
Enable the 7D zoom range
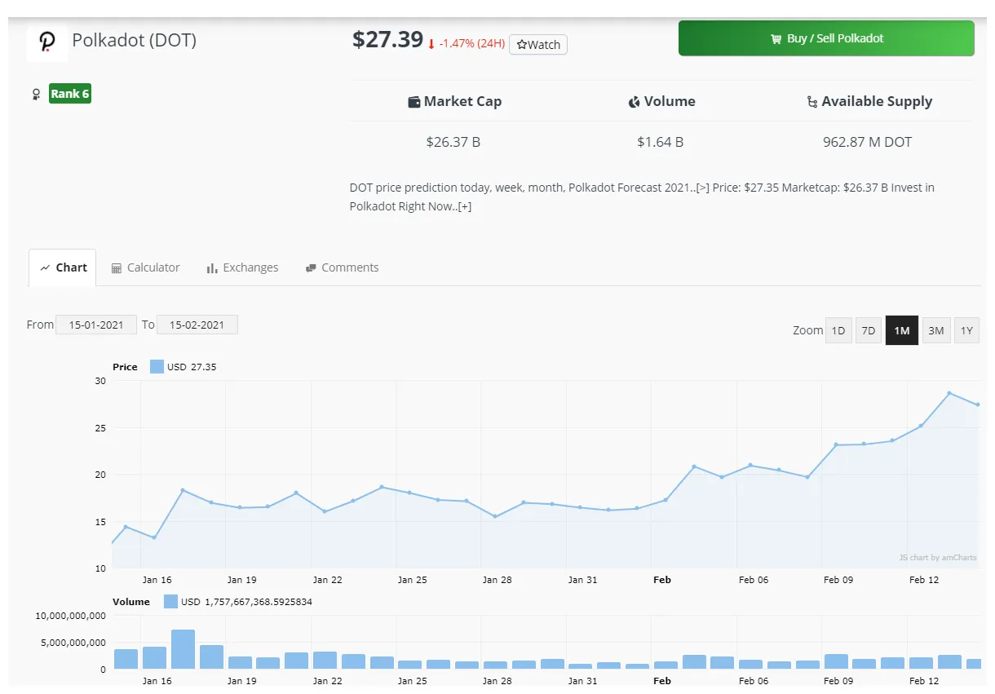coord(868,330)
